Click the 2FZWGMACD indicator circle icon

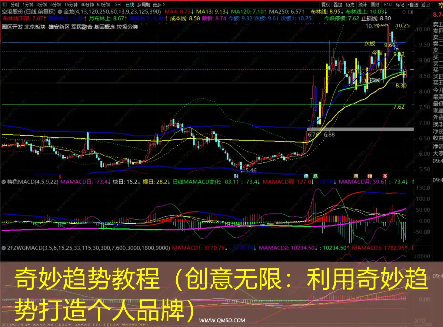[x=4, y=248]
